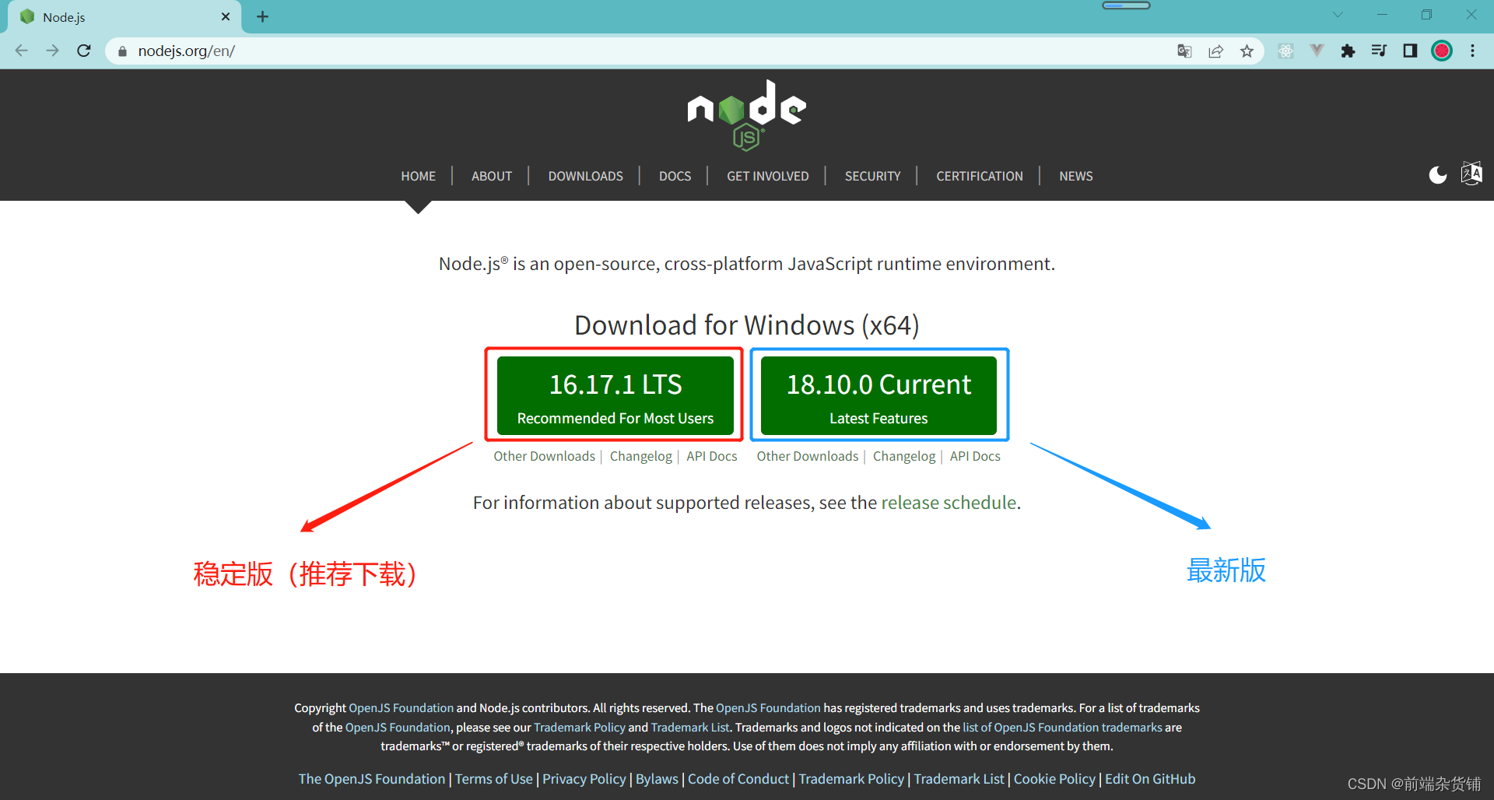
Task: Open Changelog under the Current button
Action: tap(904, 457)
